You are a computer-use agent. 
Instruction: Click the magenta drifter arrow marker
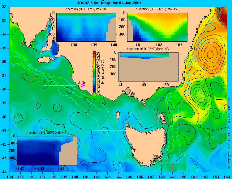click(x=83, y=85)
